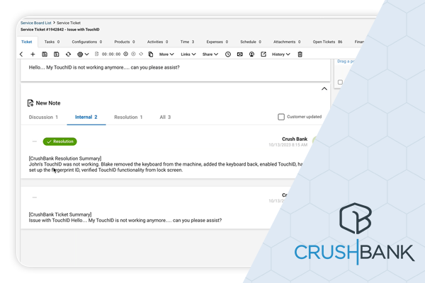Open the Activities tab
This screenshot has height=283, width=425.
[158, 42]
